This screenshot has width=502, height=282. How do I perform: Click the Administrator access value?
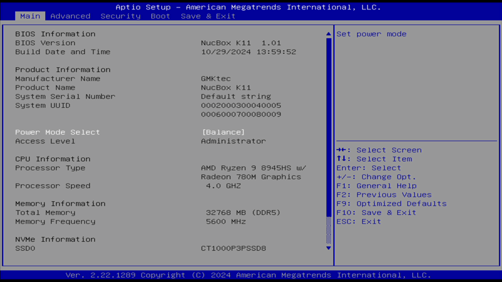(x=233, y=141)
